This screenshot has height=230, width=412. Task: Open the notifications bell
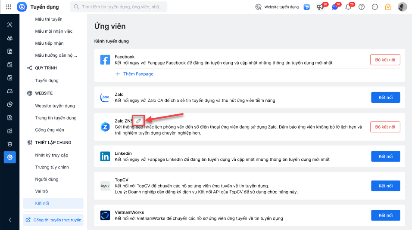(x=348, y=7)
